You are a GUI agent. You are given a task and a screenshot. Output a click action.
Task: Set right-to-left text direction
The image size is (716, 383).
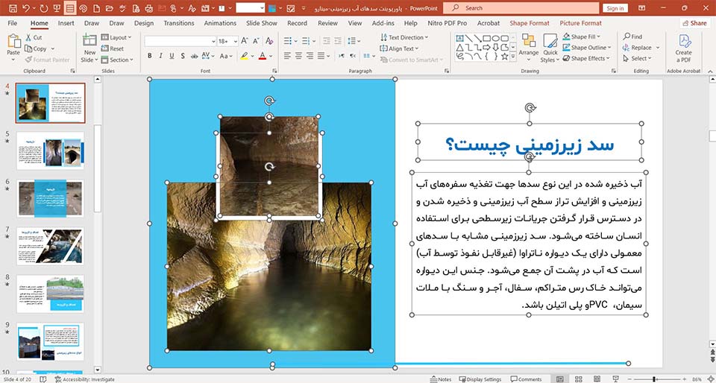tap(353, 56)
